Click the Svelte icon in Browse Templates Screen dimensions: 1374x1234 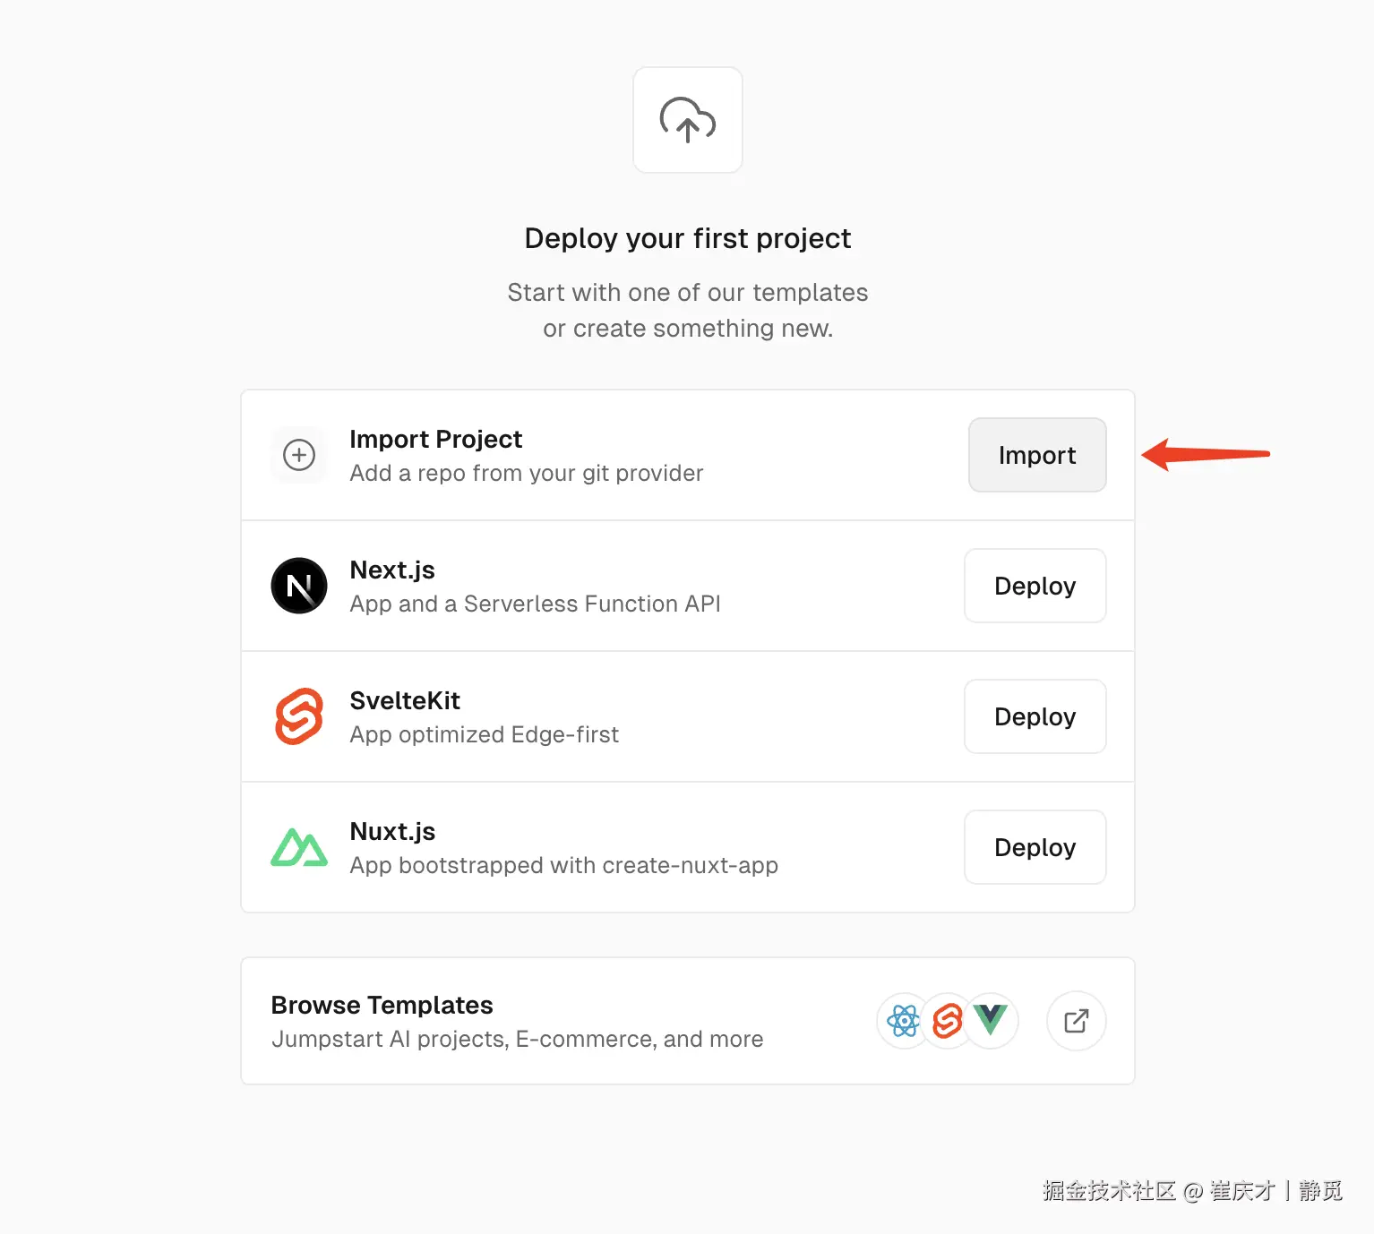point(947,1021)
